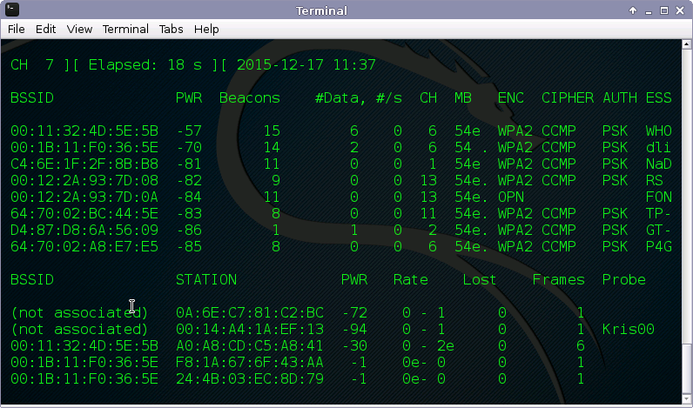The image size is (693, 408).
Task: Click the Lost column header
Action: [480, 279]
